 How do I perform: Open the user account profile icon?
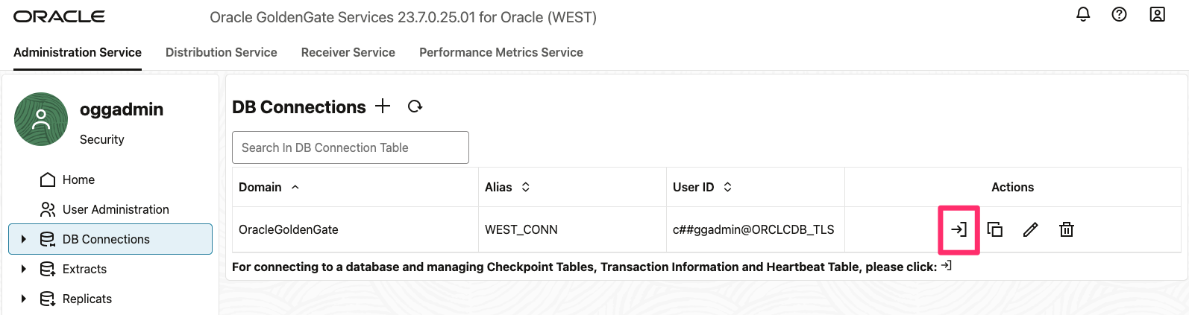[1157, 14]
